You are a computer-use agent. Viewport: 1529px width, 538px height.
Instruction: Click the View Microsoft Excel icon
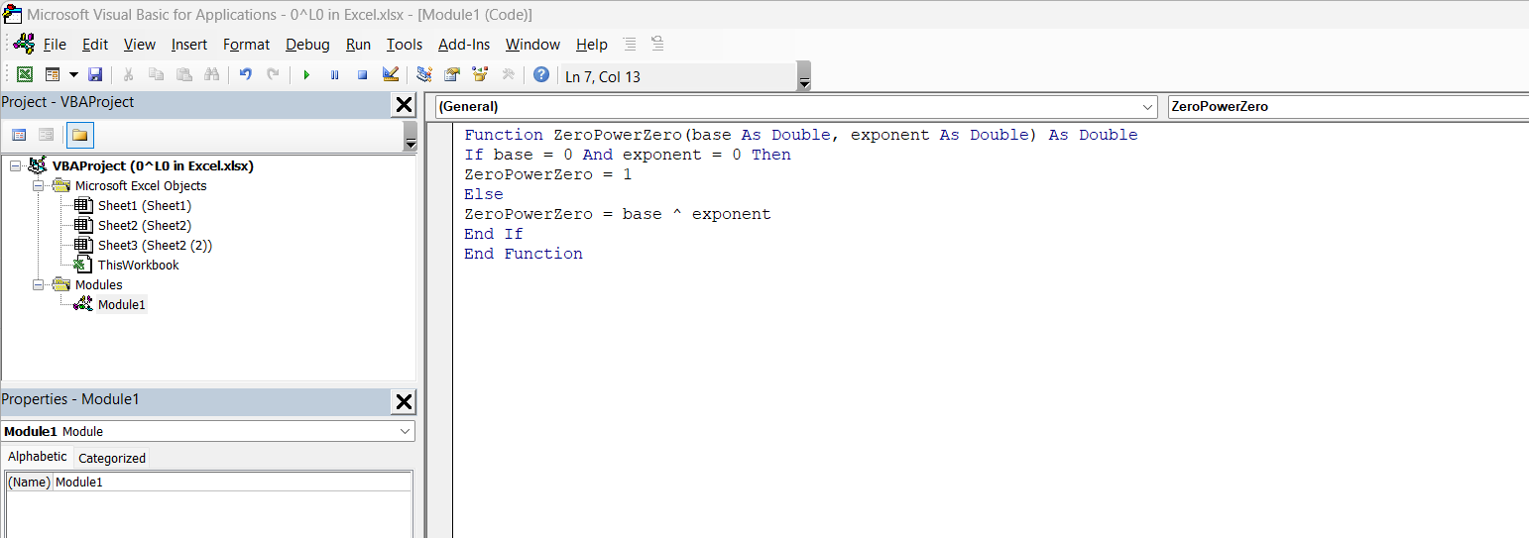coord(25,75)
